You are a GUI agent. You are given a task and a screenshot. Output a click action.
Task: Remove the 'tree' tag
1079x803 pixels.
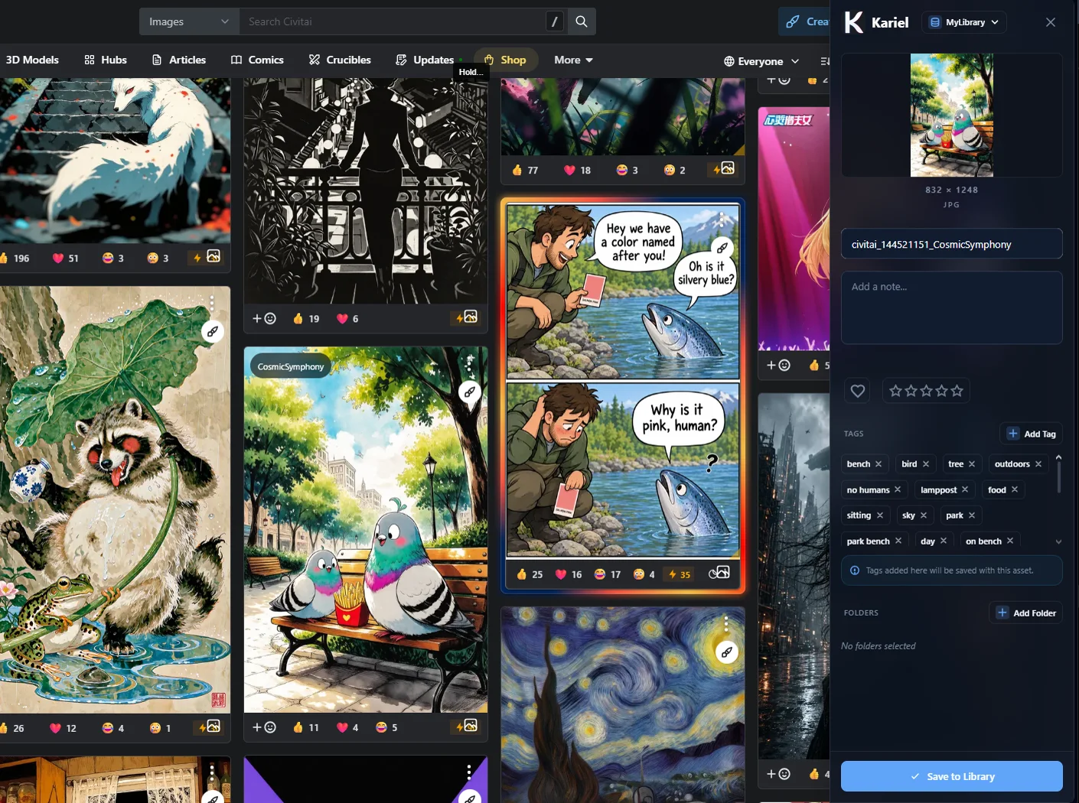[972, 464]
